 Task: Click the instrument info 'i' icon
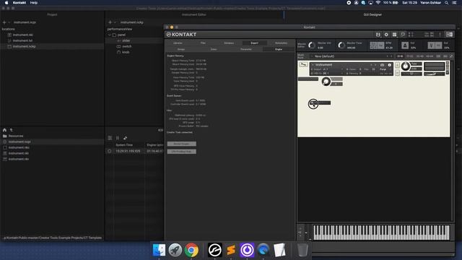click(389, 65)
